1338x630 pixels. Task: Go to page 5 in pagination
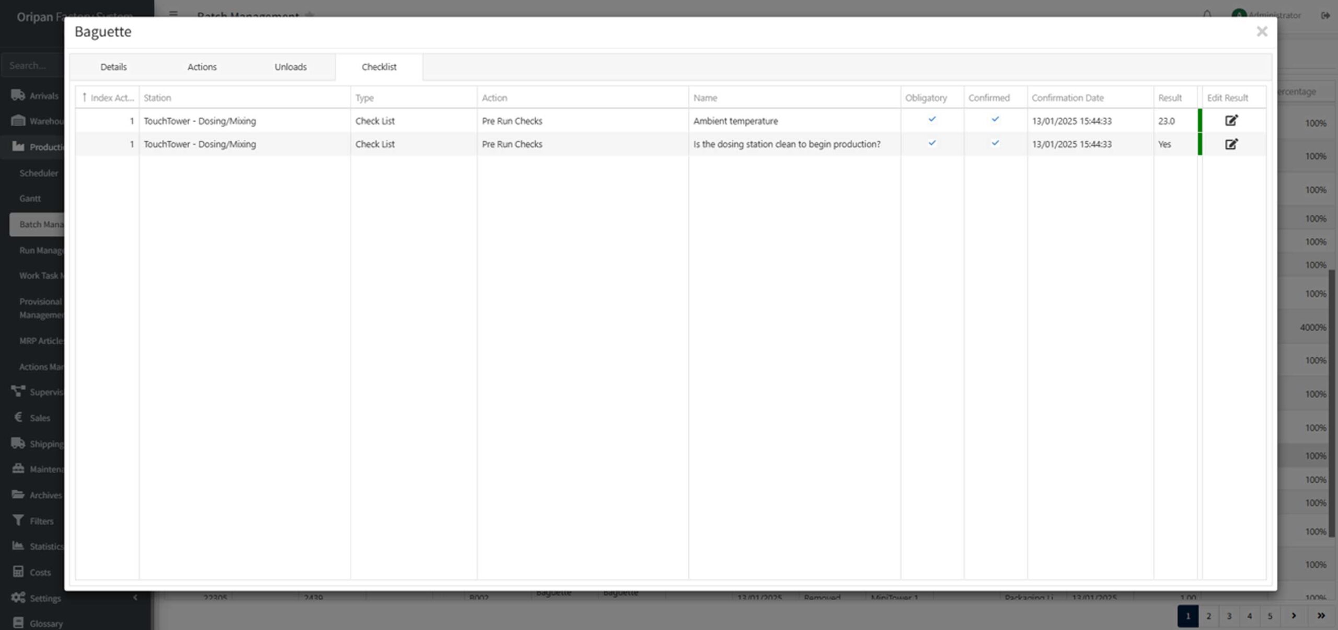coord(1270,616)
